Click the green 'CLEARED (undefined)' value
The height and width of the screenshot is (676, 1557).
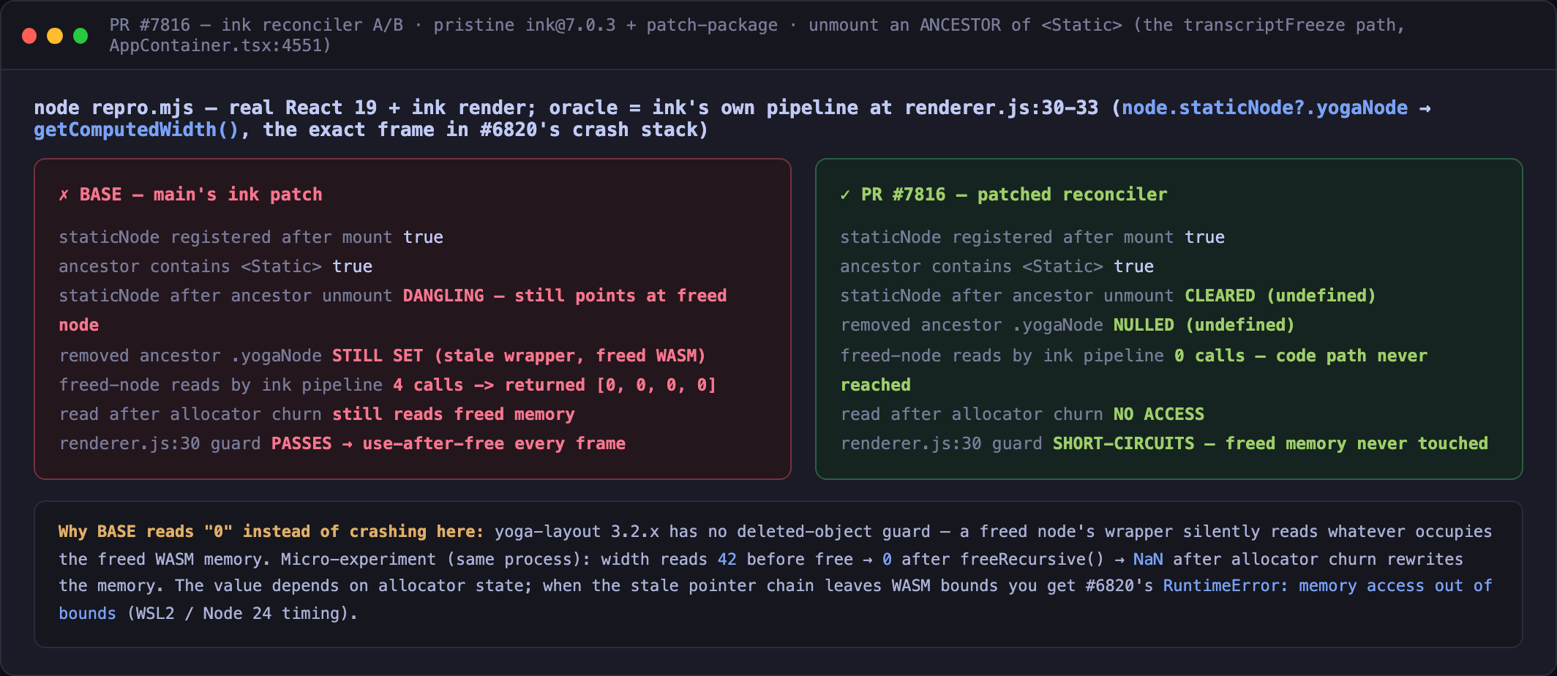1280,296
